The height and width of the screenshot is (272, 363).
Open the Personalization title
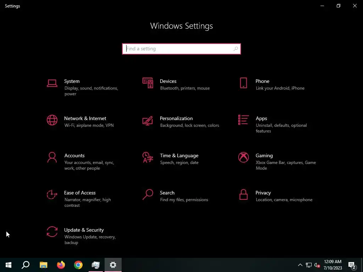pyautogui.click(x=176, y=118)
